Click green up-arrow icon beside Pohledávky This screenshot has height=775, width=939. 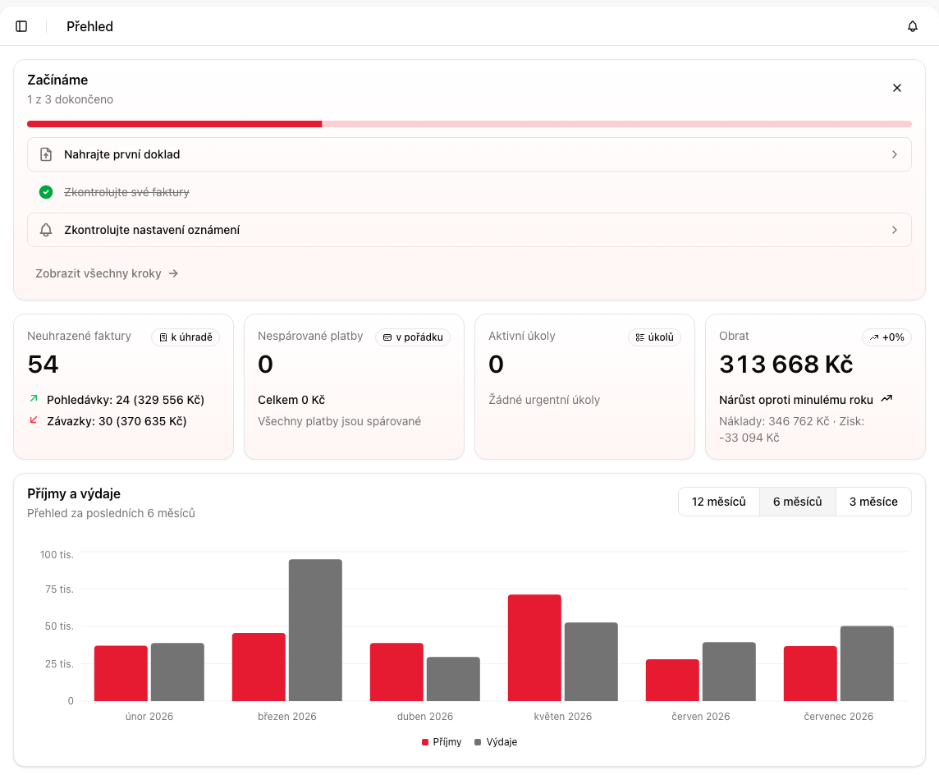[x=34, y=398]
